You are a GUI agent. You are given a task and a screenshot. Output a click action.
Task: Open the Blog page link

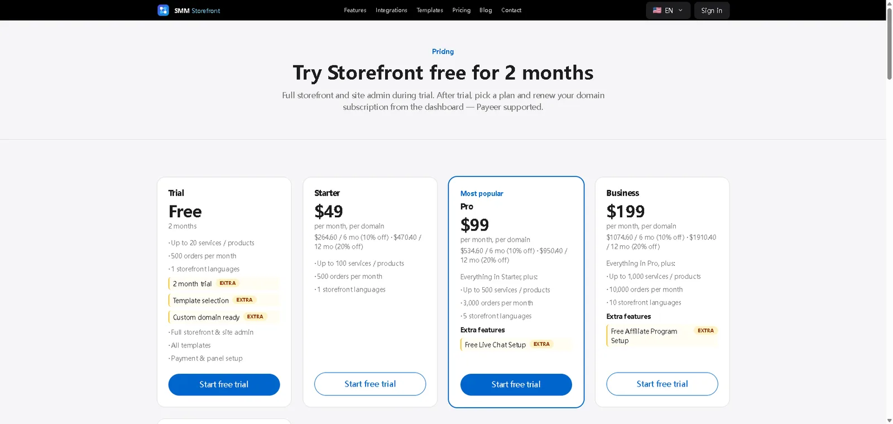tap(486, 10)
